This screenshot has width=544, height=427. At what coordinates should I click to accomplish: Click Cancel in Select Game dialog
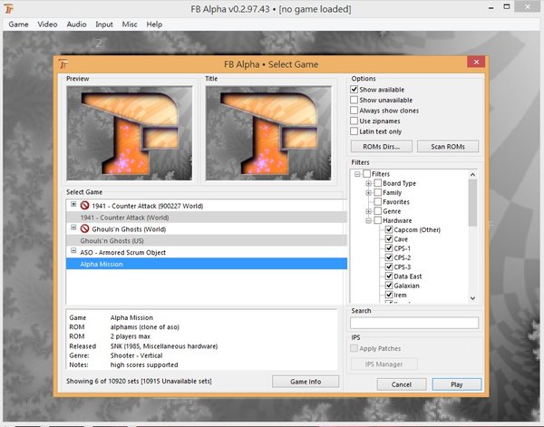tap(402, 384)
